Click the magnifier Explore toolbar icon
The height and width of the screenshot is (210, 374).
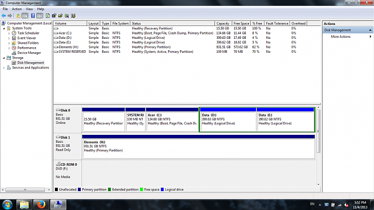coord(67,16)
